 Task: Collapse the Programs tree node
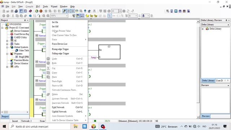[x=7, y=54]
